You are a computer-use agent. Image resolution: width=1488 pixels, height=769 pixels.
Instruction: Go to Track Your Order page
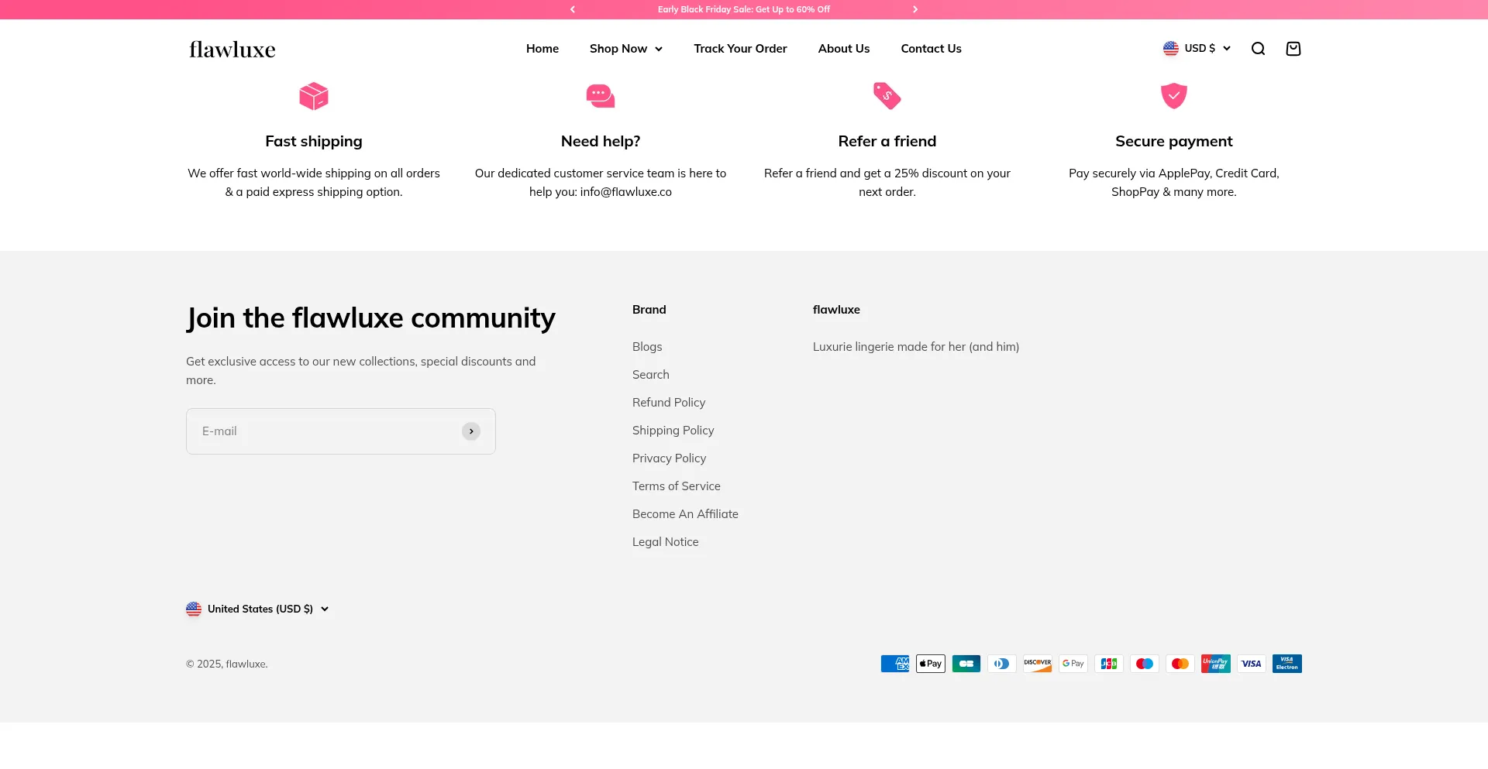740,49
